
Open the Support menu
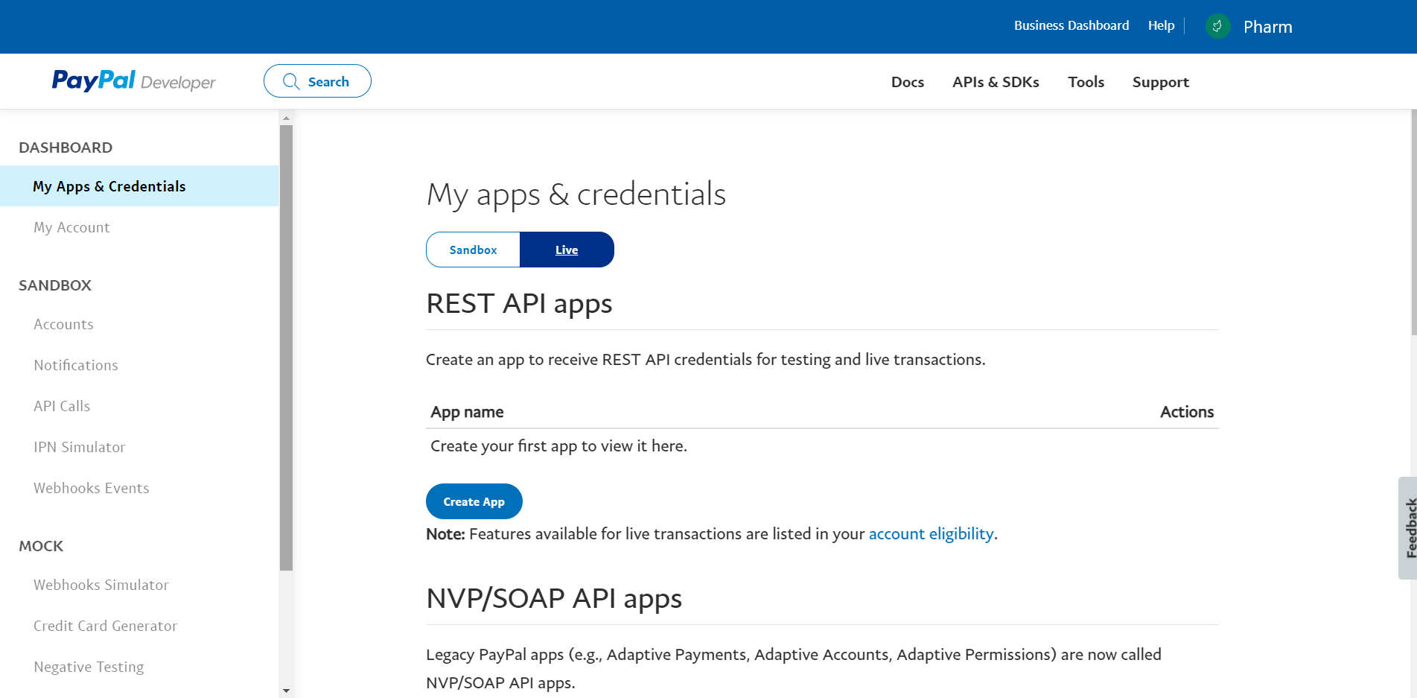[x=1160, y=82]
